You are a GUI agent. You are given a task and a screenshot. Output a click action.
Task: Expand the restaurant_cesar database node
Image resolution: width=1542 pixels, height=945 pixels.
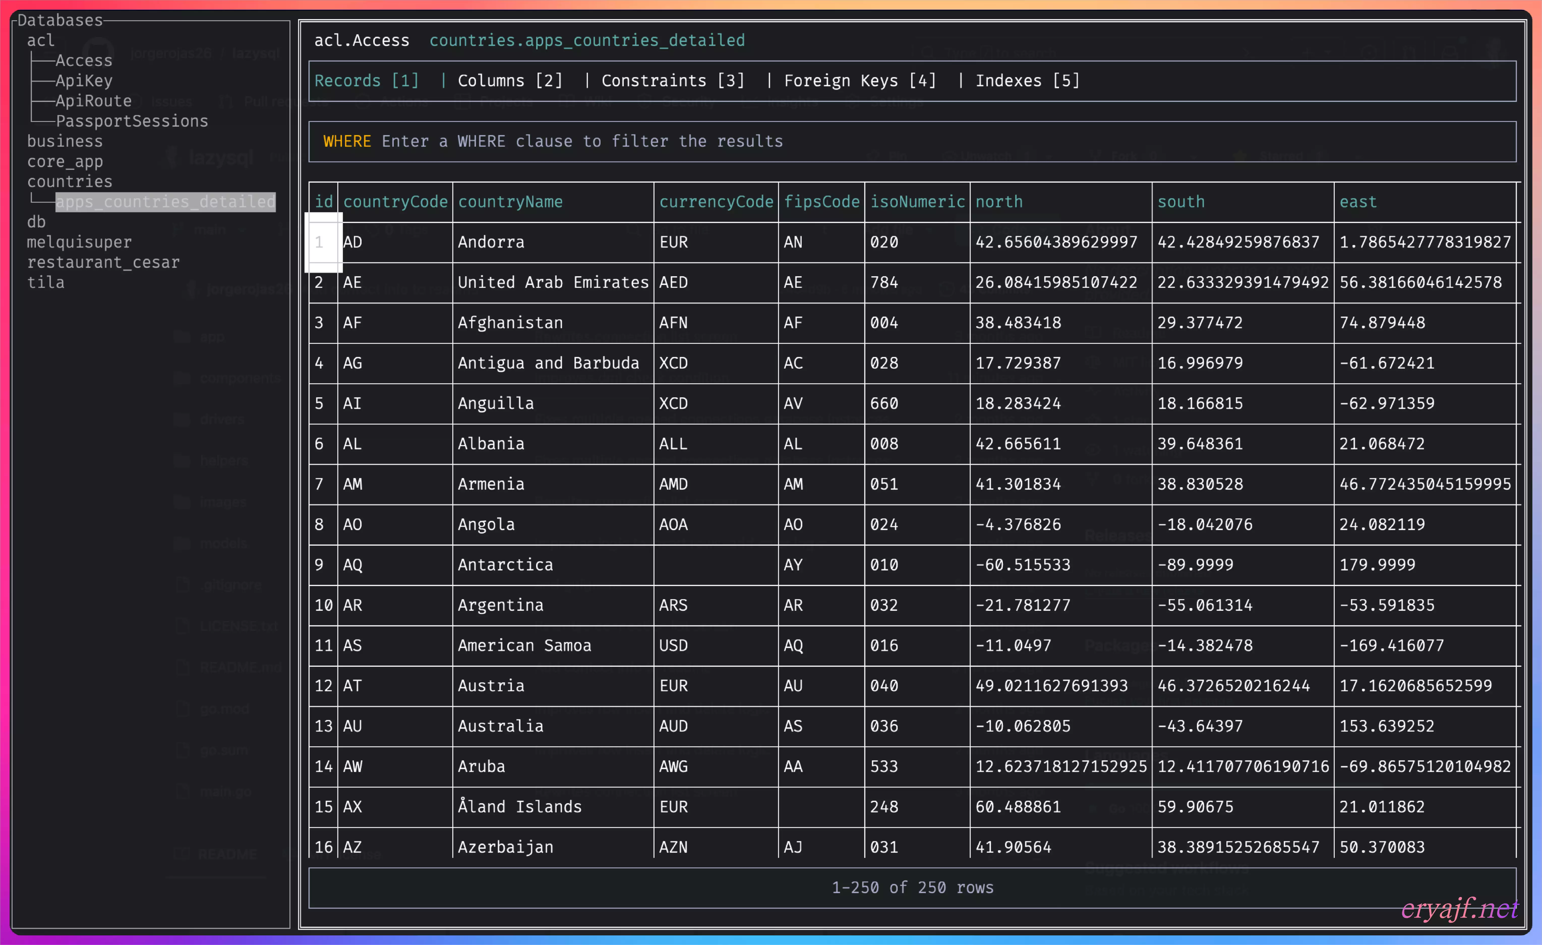pos(103,262)
